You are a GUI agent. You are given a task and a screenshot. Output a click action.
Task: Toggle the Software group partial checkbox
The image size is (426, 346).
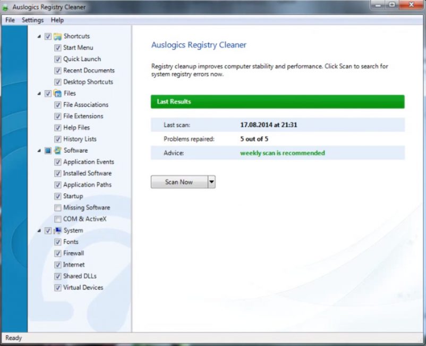click(x=48, y=151)
